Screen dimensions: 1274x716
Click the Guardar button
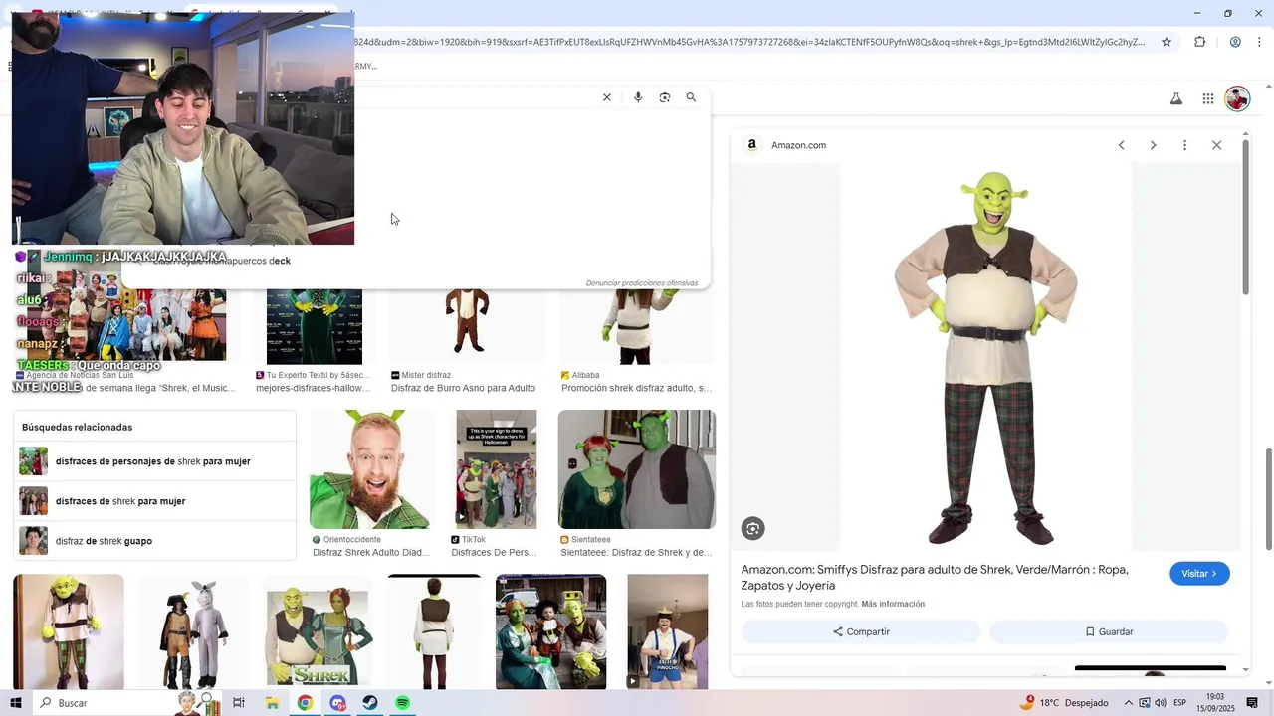pos(1109,631)
